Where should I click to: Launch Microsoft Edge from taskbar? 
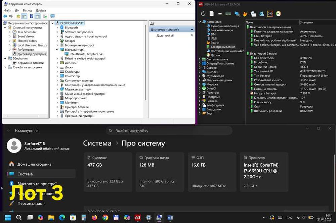[x=62, y=218]
